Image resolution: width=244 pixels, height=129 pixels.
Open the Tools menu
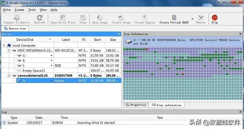coord(32,10)
